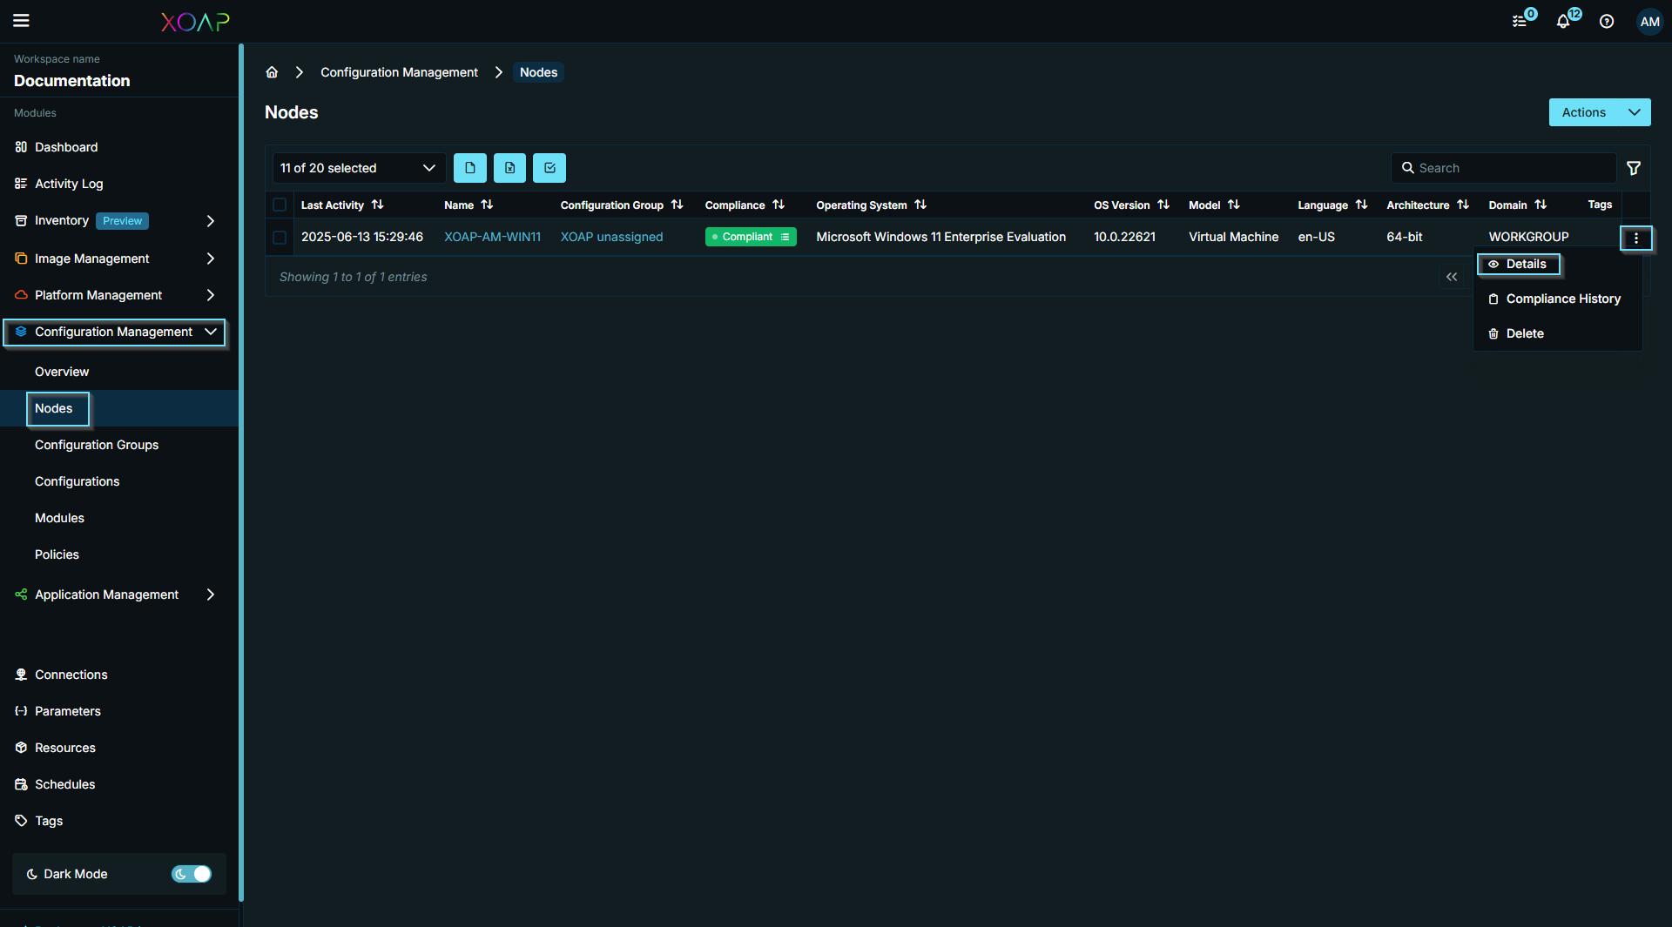Click the new node document icon
1672x927 pixels.
pyautogui.click(x=469, y=167)
